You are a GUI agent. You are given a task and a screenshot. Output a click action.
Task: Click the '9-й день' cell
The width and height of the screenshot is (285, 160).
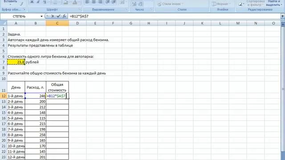pyautogui.click(x=16, y=140)
